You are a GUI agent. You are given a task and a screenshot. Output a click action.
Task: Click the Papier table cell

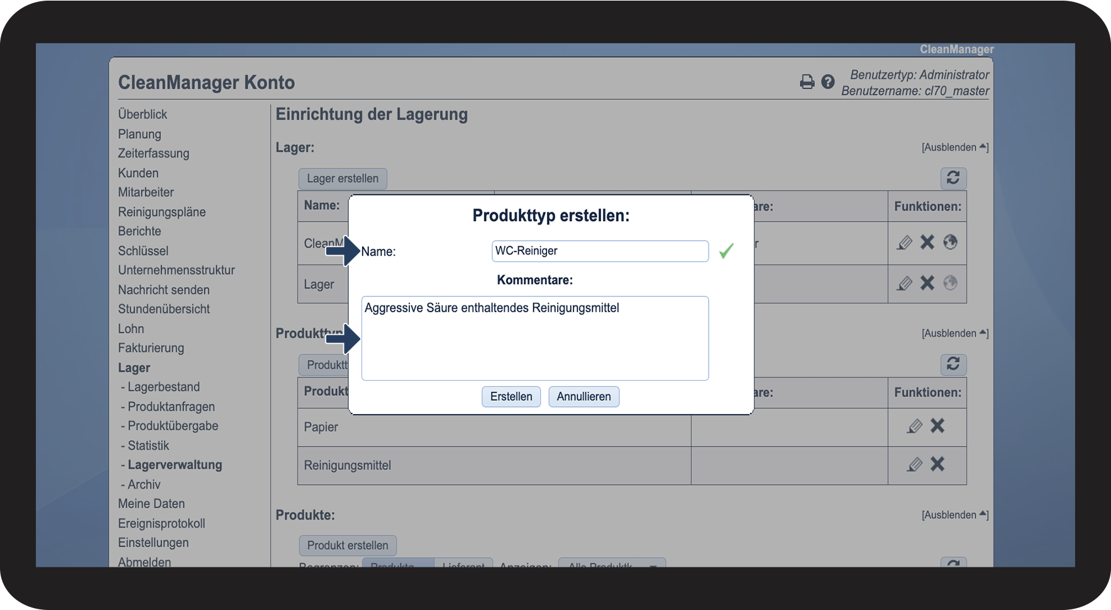click(494, 427)
